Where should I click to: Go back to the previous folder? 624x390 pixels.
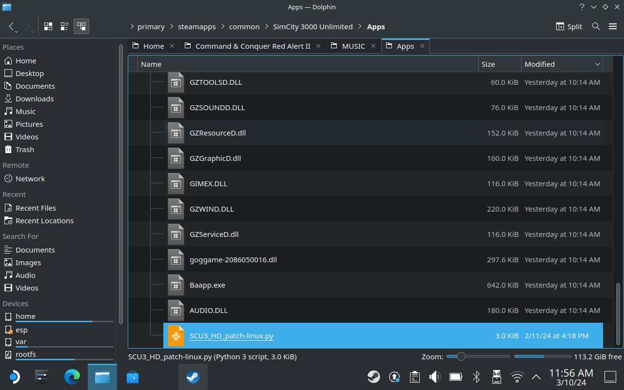[11, 26]
